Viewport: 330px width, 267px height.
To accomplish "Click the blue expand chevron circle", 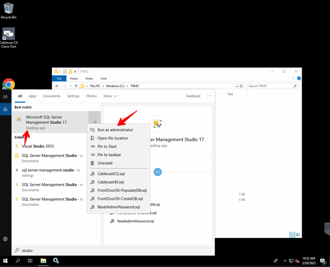I will (158, 172).
